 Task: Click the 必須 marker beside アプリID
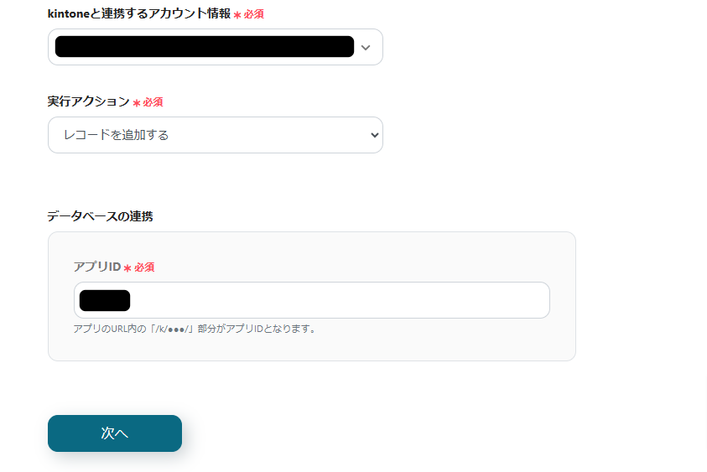144,267
